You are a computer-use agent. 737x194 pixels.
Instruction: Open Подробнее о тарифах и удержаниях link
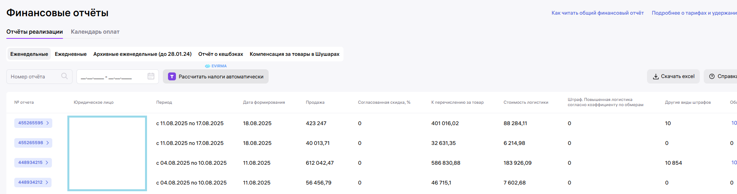[694, 13]
